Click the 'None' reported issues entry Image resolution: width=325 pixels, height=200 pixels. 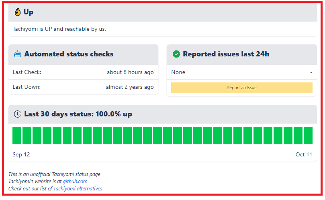178,72
